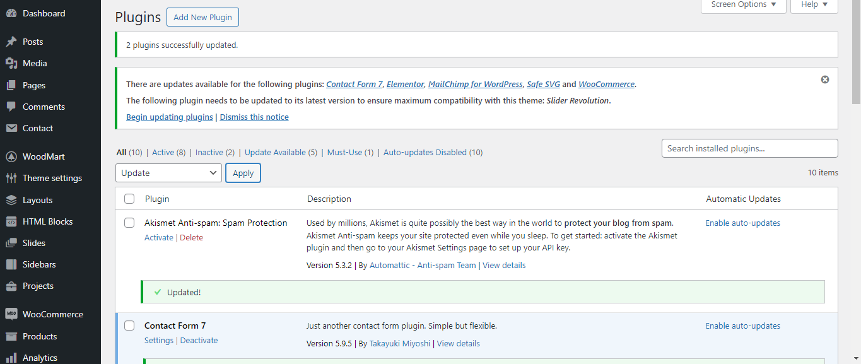The image size is (861, 364).
Task: Show only Inactive (2) plugins
Action: [x=214, y=152]
